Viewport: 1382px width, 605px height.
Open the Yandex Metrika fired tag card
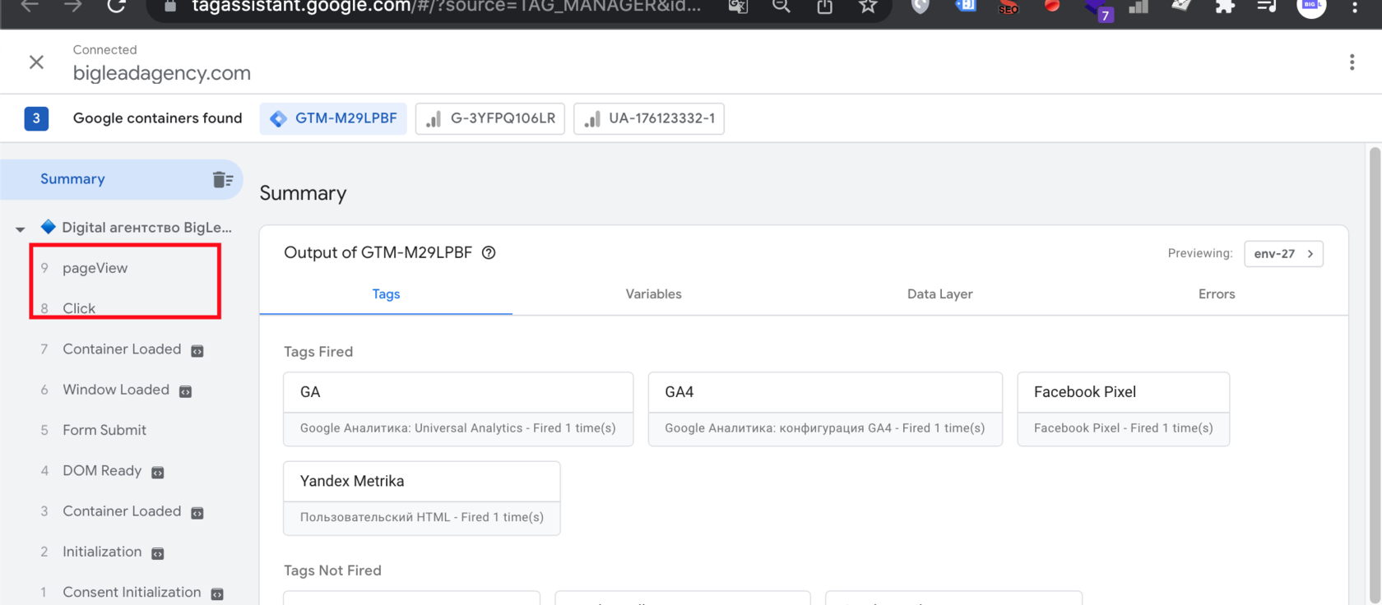coord(421,497)
